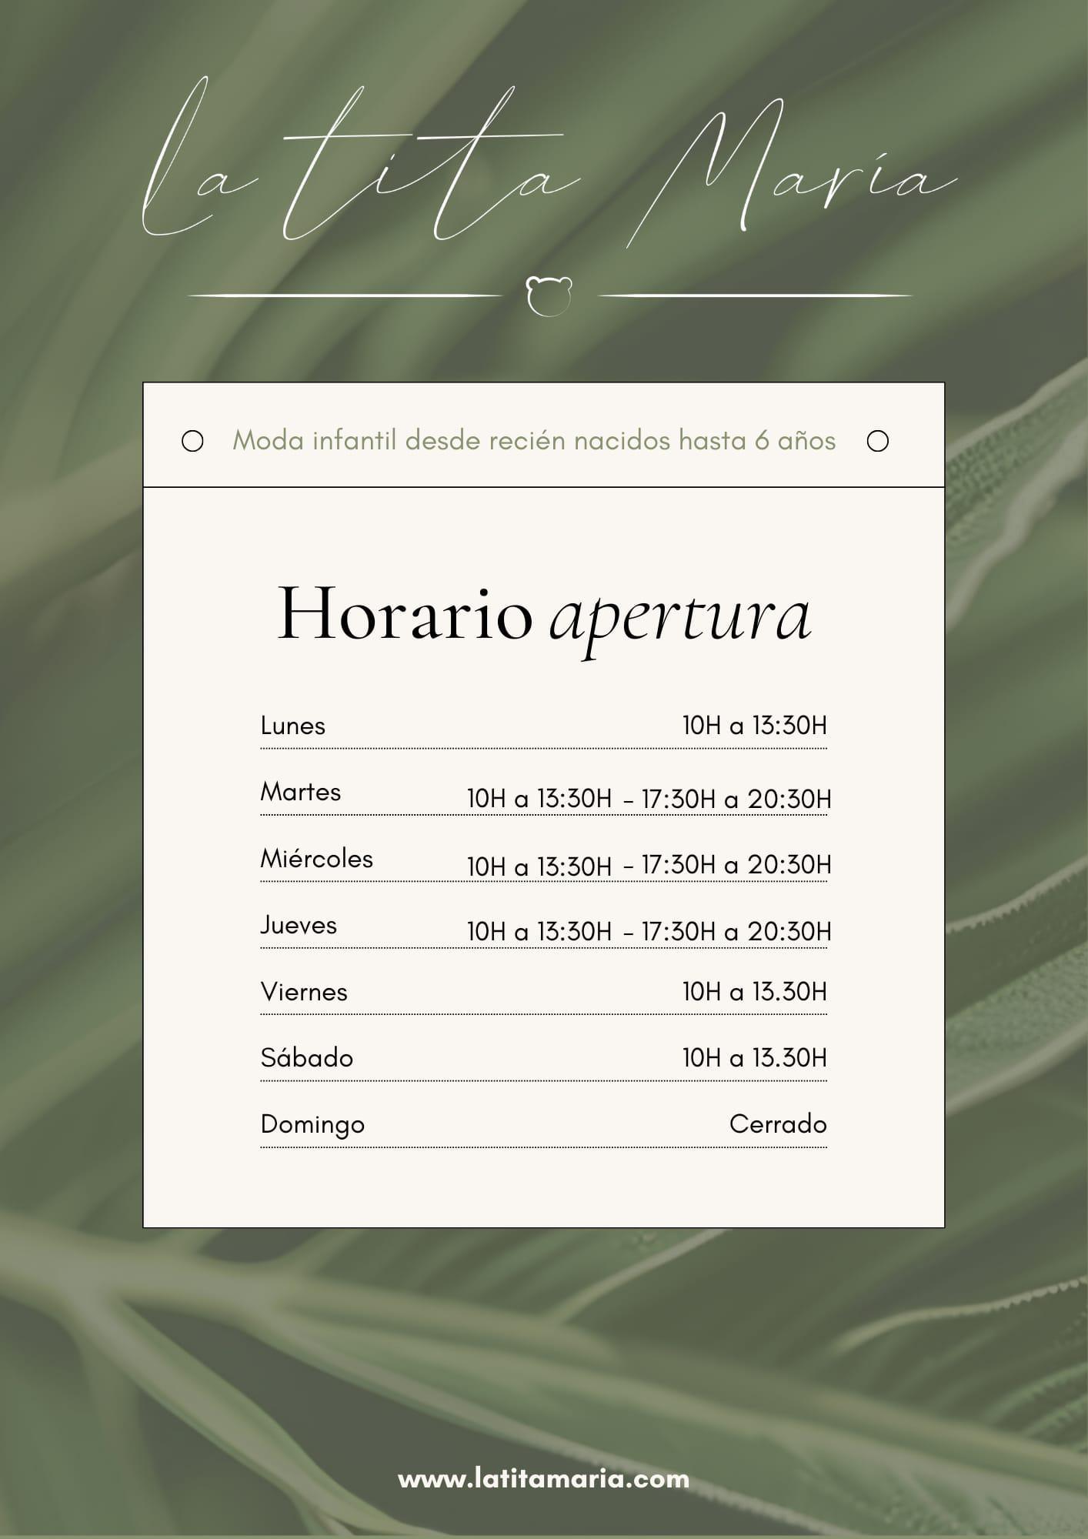1088x1539 pixels.
Task: Select the Martes day label
Action: click(x=301, y=792)
